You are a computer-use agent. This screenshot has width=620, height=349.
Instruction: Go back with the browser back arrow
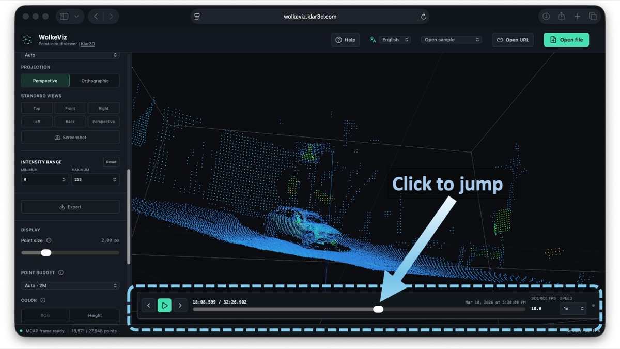(x=96, y=17)
